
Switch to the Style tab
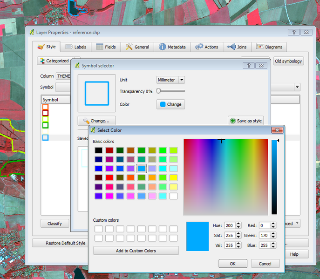[46, 47]
